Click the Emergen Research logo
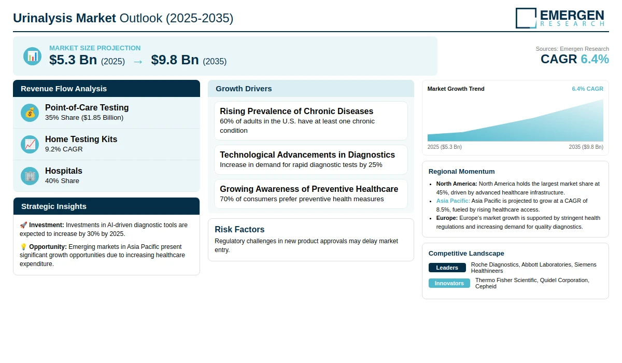Viewport: 622px width, 363px height. 560,18
